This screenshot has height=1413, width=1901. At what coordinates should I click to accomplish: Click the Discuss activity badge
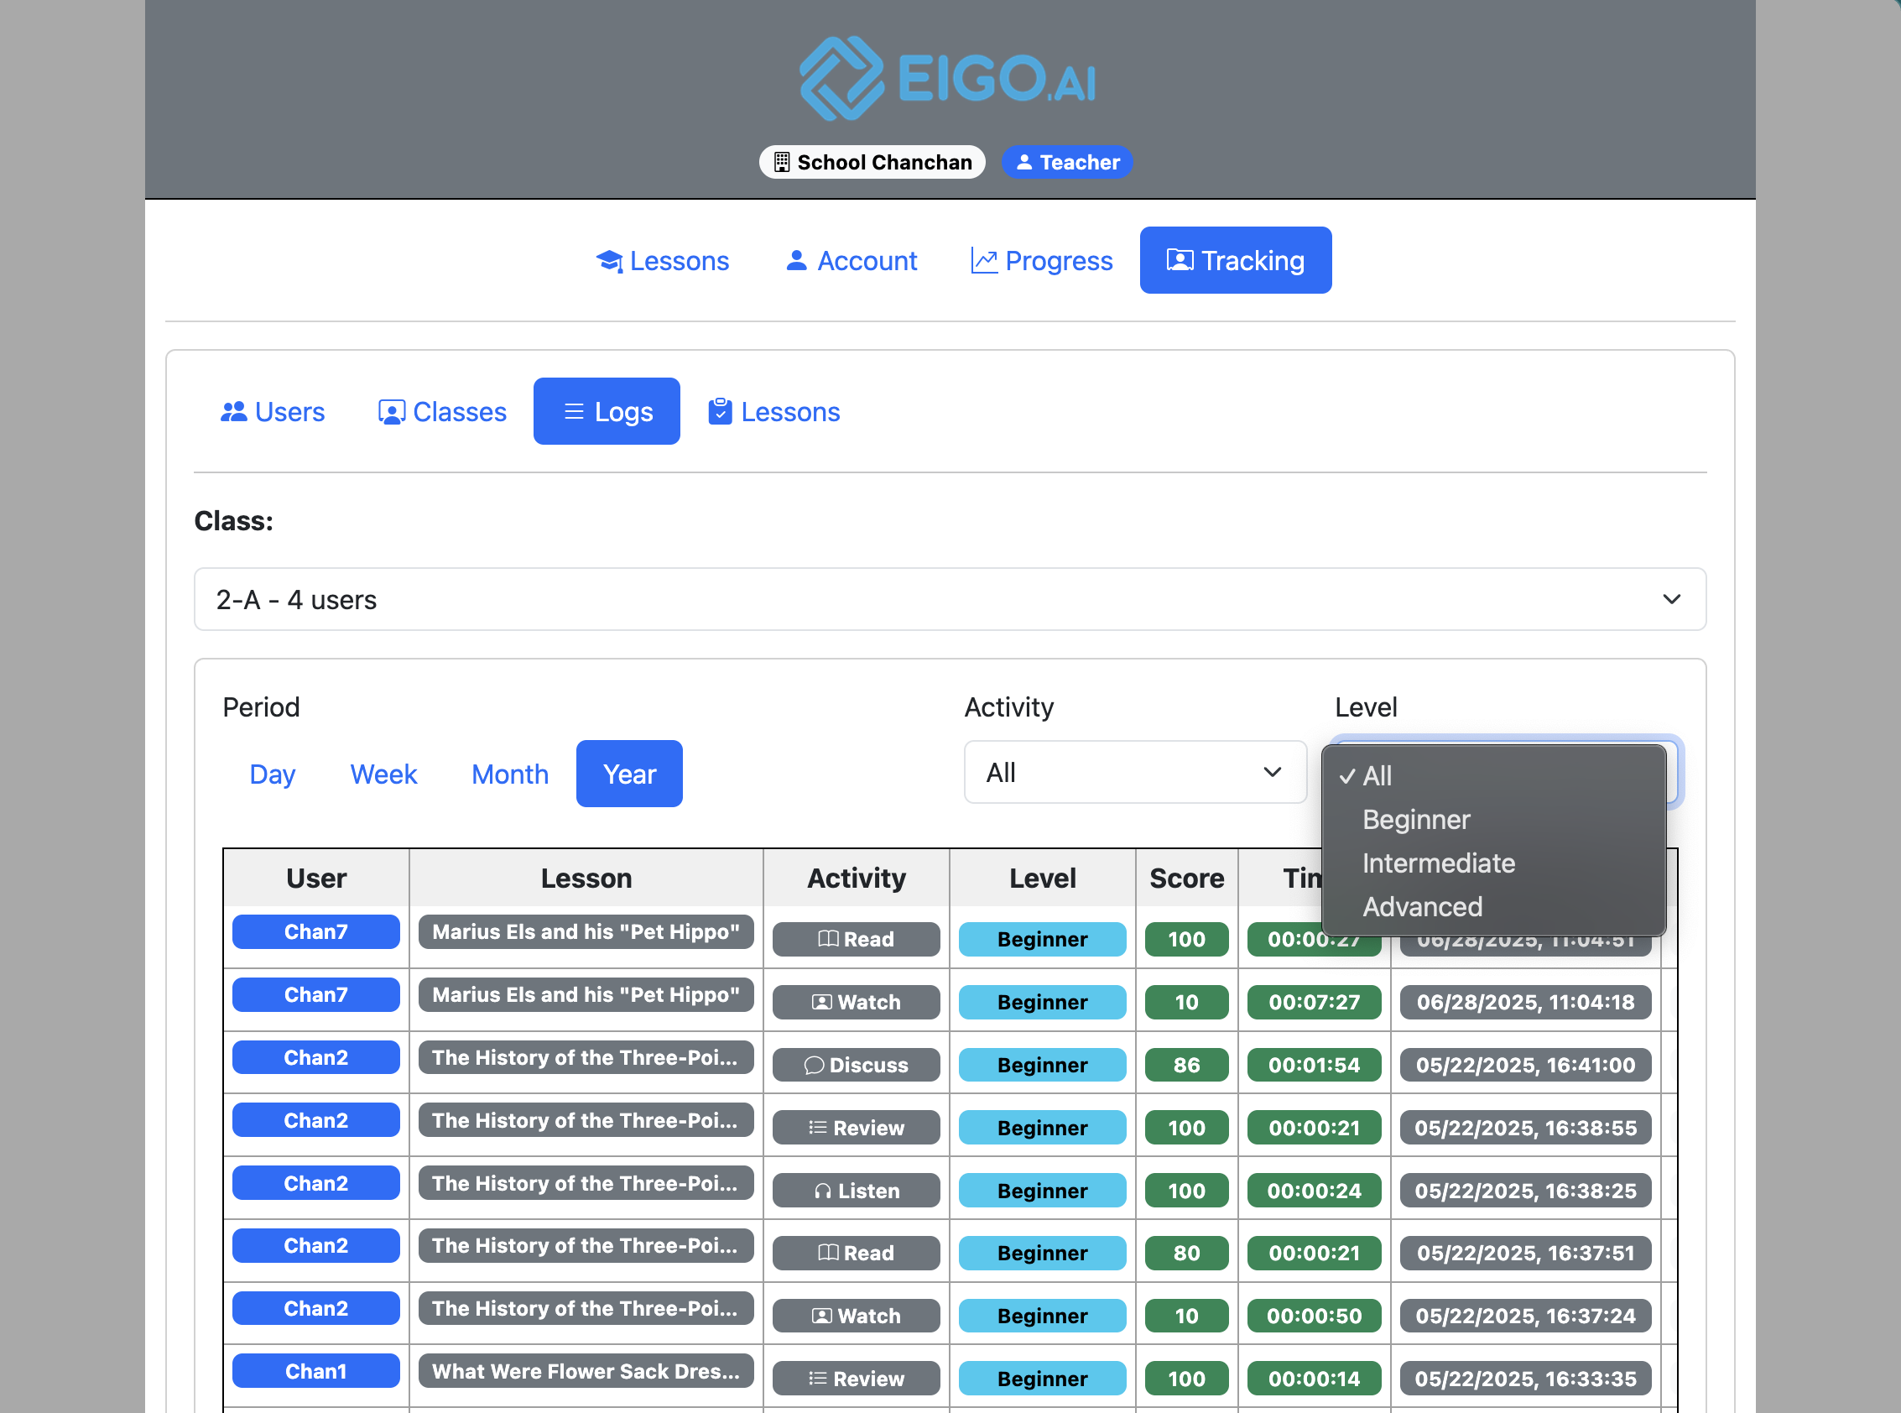[x=856, y=1066]
